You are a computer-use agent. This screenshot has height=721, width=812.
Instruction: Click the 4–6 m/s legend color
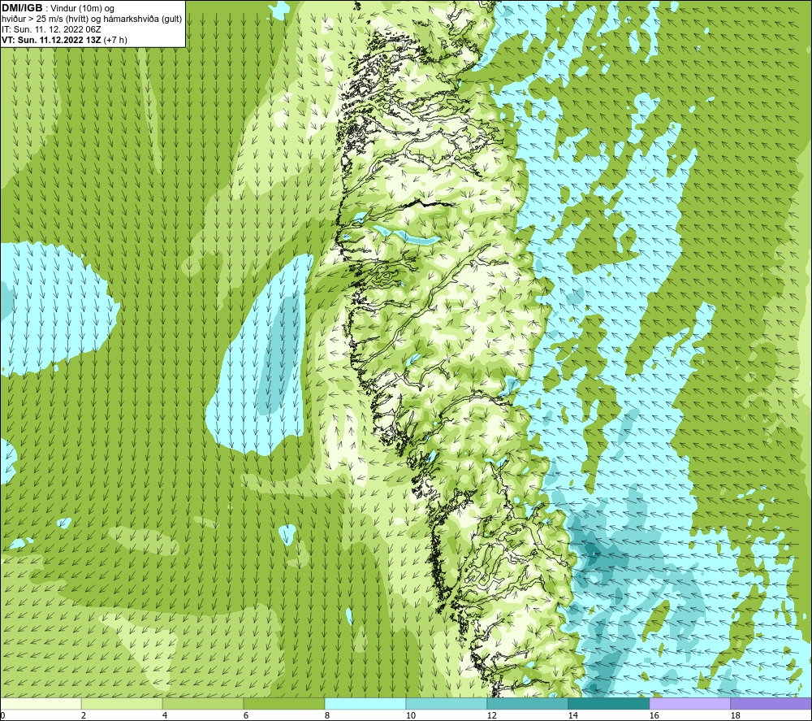(x=203, y=703)
